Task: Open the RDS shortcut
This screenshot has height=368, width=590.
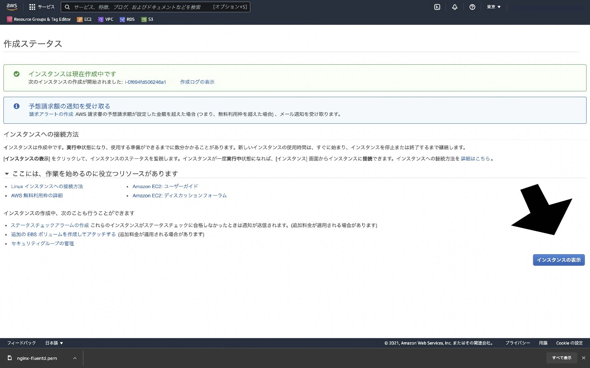Action: pyautogui.click(x=127, y=19)
